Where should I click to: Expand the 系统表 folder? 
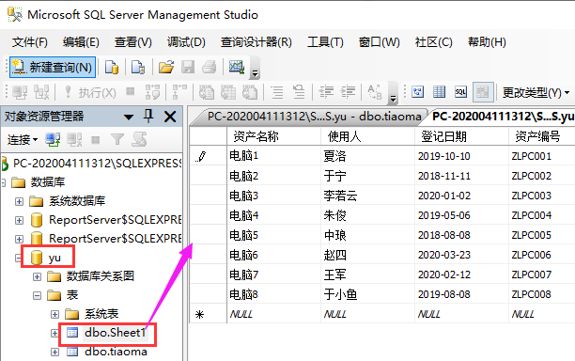pos(54,314)
